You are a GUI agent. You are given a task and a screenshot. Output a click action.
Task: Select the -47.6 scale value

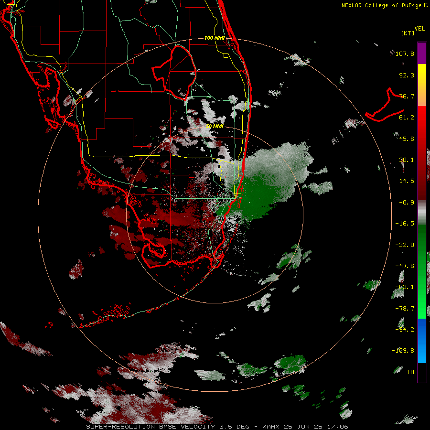405,266
